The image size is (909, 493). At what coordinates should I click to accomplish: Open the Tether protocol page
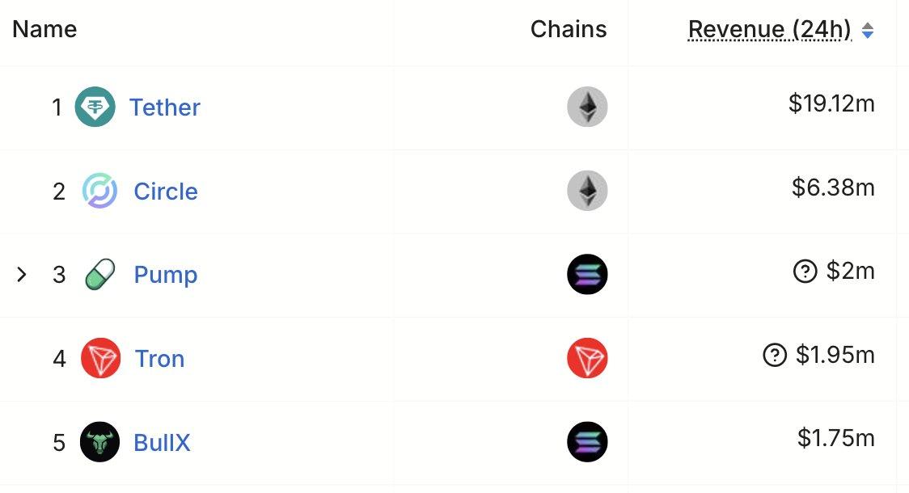(x=165, y=107)
